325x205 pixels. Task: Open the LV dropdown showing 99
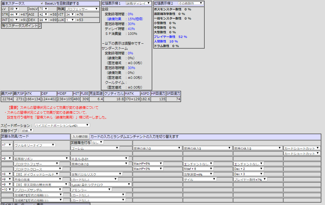click(14, 9)
